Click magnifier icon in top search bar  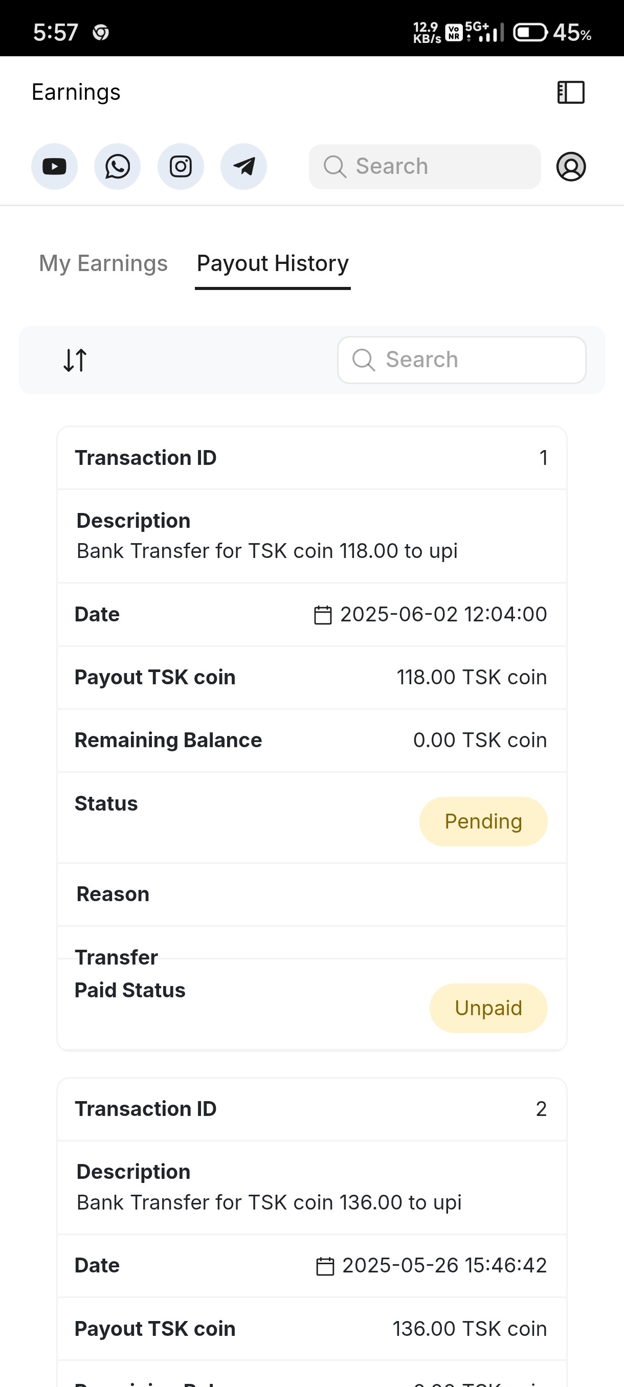[335, 166]
